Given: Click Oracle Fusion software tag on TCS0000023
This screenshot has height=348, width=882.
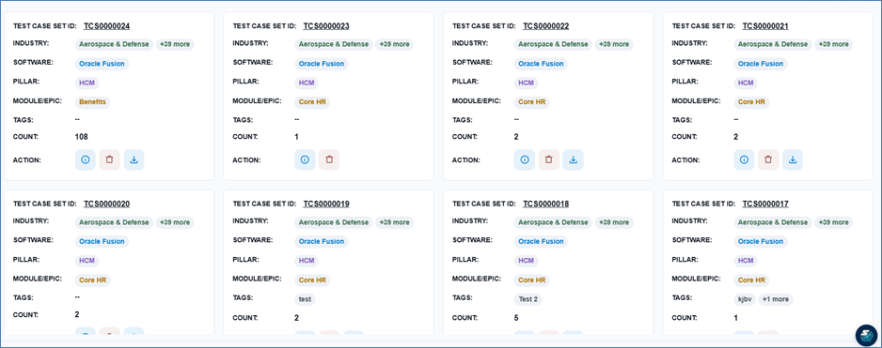Looking at the screenshot, I should pyautogui.click(x=322, y=64).
